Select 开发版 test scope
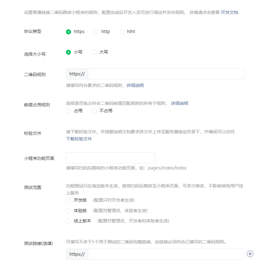This screenshot has width=272, height=265. [68, 200]
